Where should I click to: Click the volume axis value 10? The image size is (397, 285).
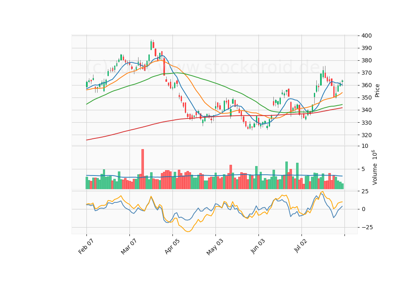click(365, 146)
